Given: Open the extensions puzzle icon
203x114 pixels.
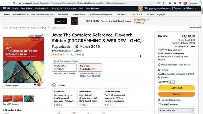Looking at the screenshot, I should tap(170, 3).
